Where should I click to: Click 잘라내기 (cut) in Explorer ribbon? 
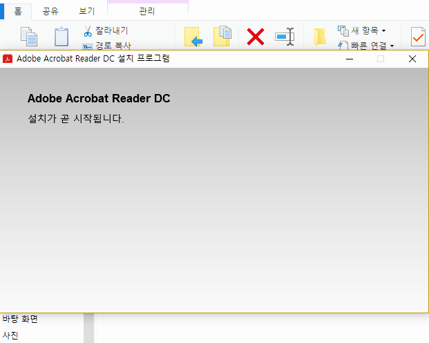[x=105, y=30]
